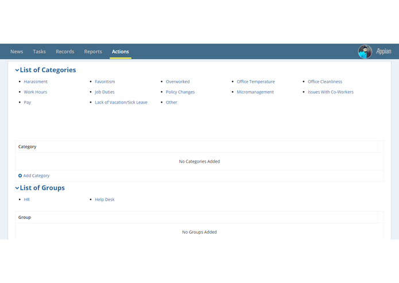The image size is (399, 283).
Task: Open the user profile avatar menu
Action: click(365, 52)
